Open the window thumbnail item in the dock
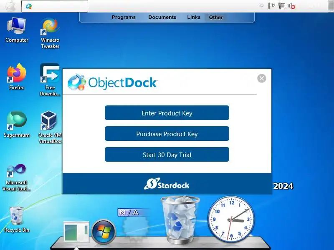Image resolution: width=334 pixels, height=250 pixels. pos(76,232)
